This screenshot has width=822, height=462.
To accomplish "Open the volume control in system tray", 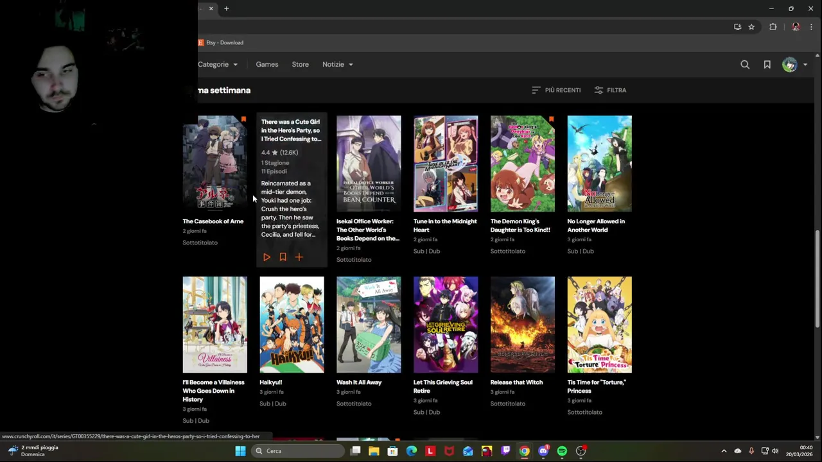I will click(x=774, y=451).
